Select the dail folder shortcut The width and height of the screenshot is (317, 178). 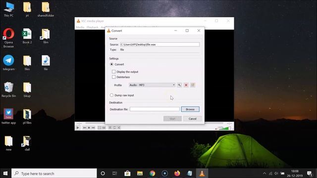(x=27, y=143)
